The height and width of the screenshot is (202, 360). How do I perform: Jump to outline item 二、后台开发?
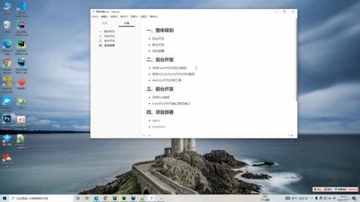click(x=107, y=36)
